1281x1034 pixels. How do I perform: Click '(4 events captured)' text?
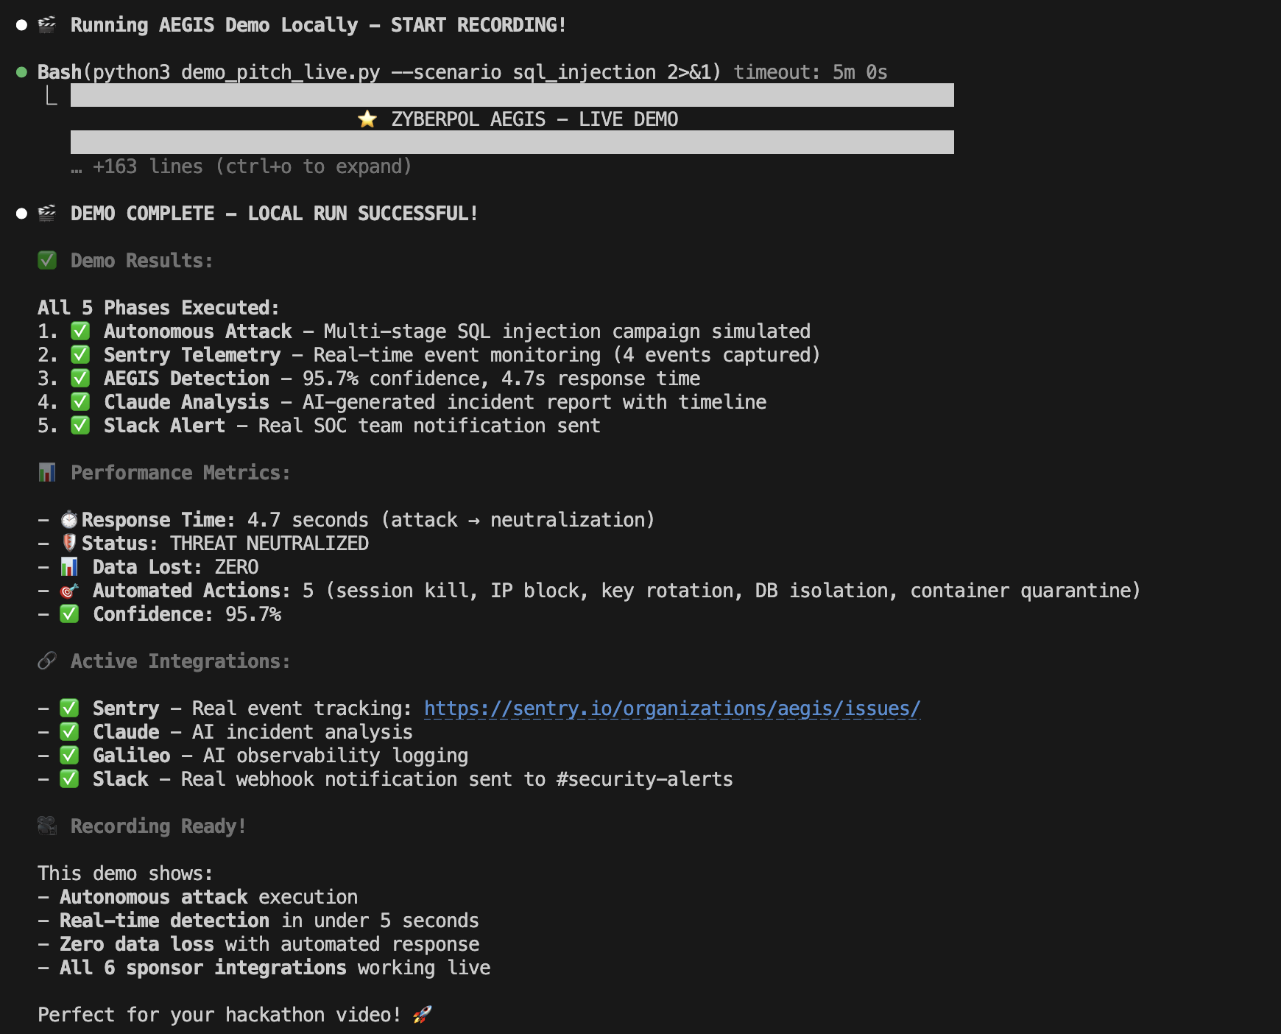point(716,355)
